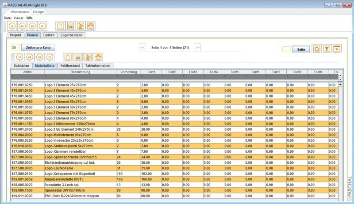This screenshot has height=204, width=354.
Task: Open the Lagerbestand tab
Action: (x=72, y=35)
